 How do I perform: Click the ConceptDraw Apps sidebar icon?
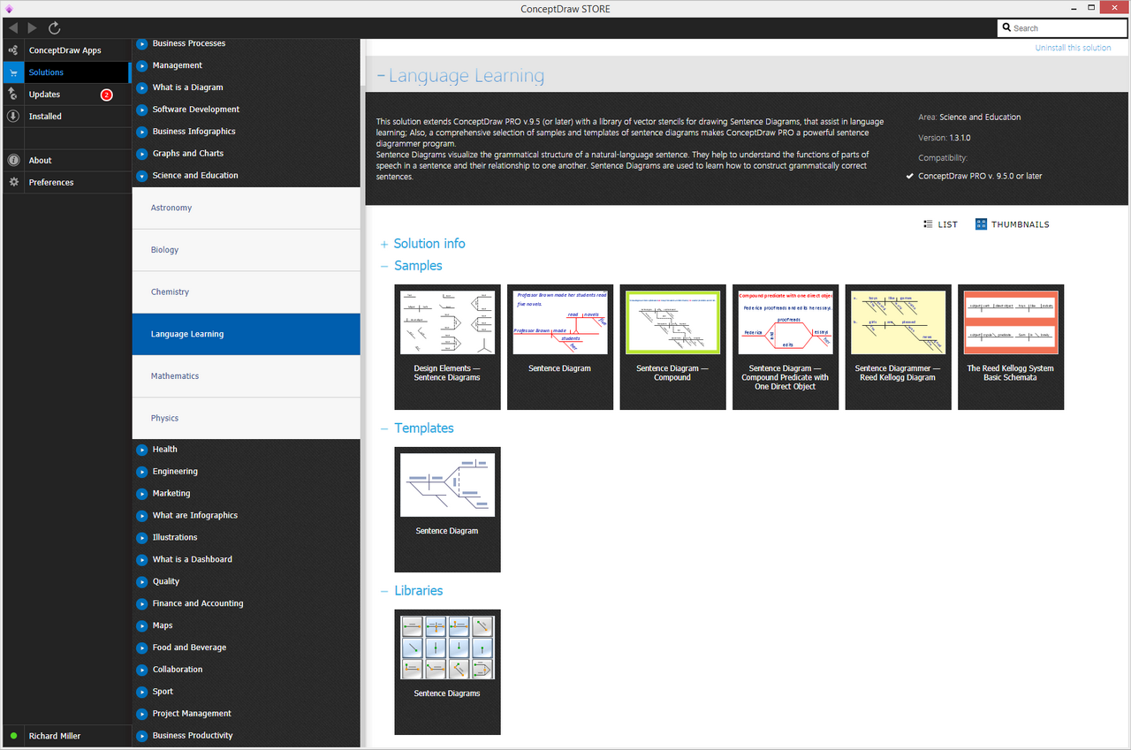13,50
